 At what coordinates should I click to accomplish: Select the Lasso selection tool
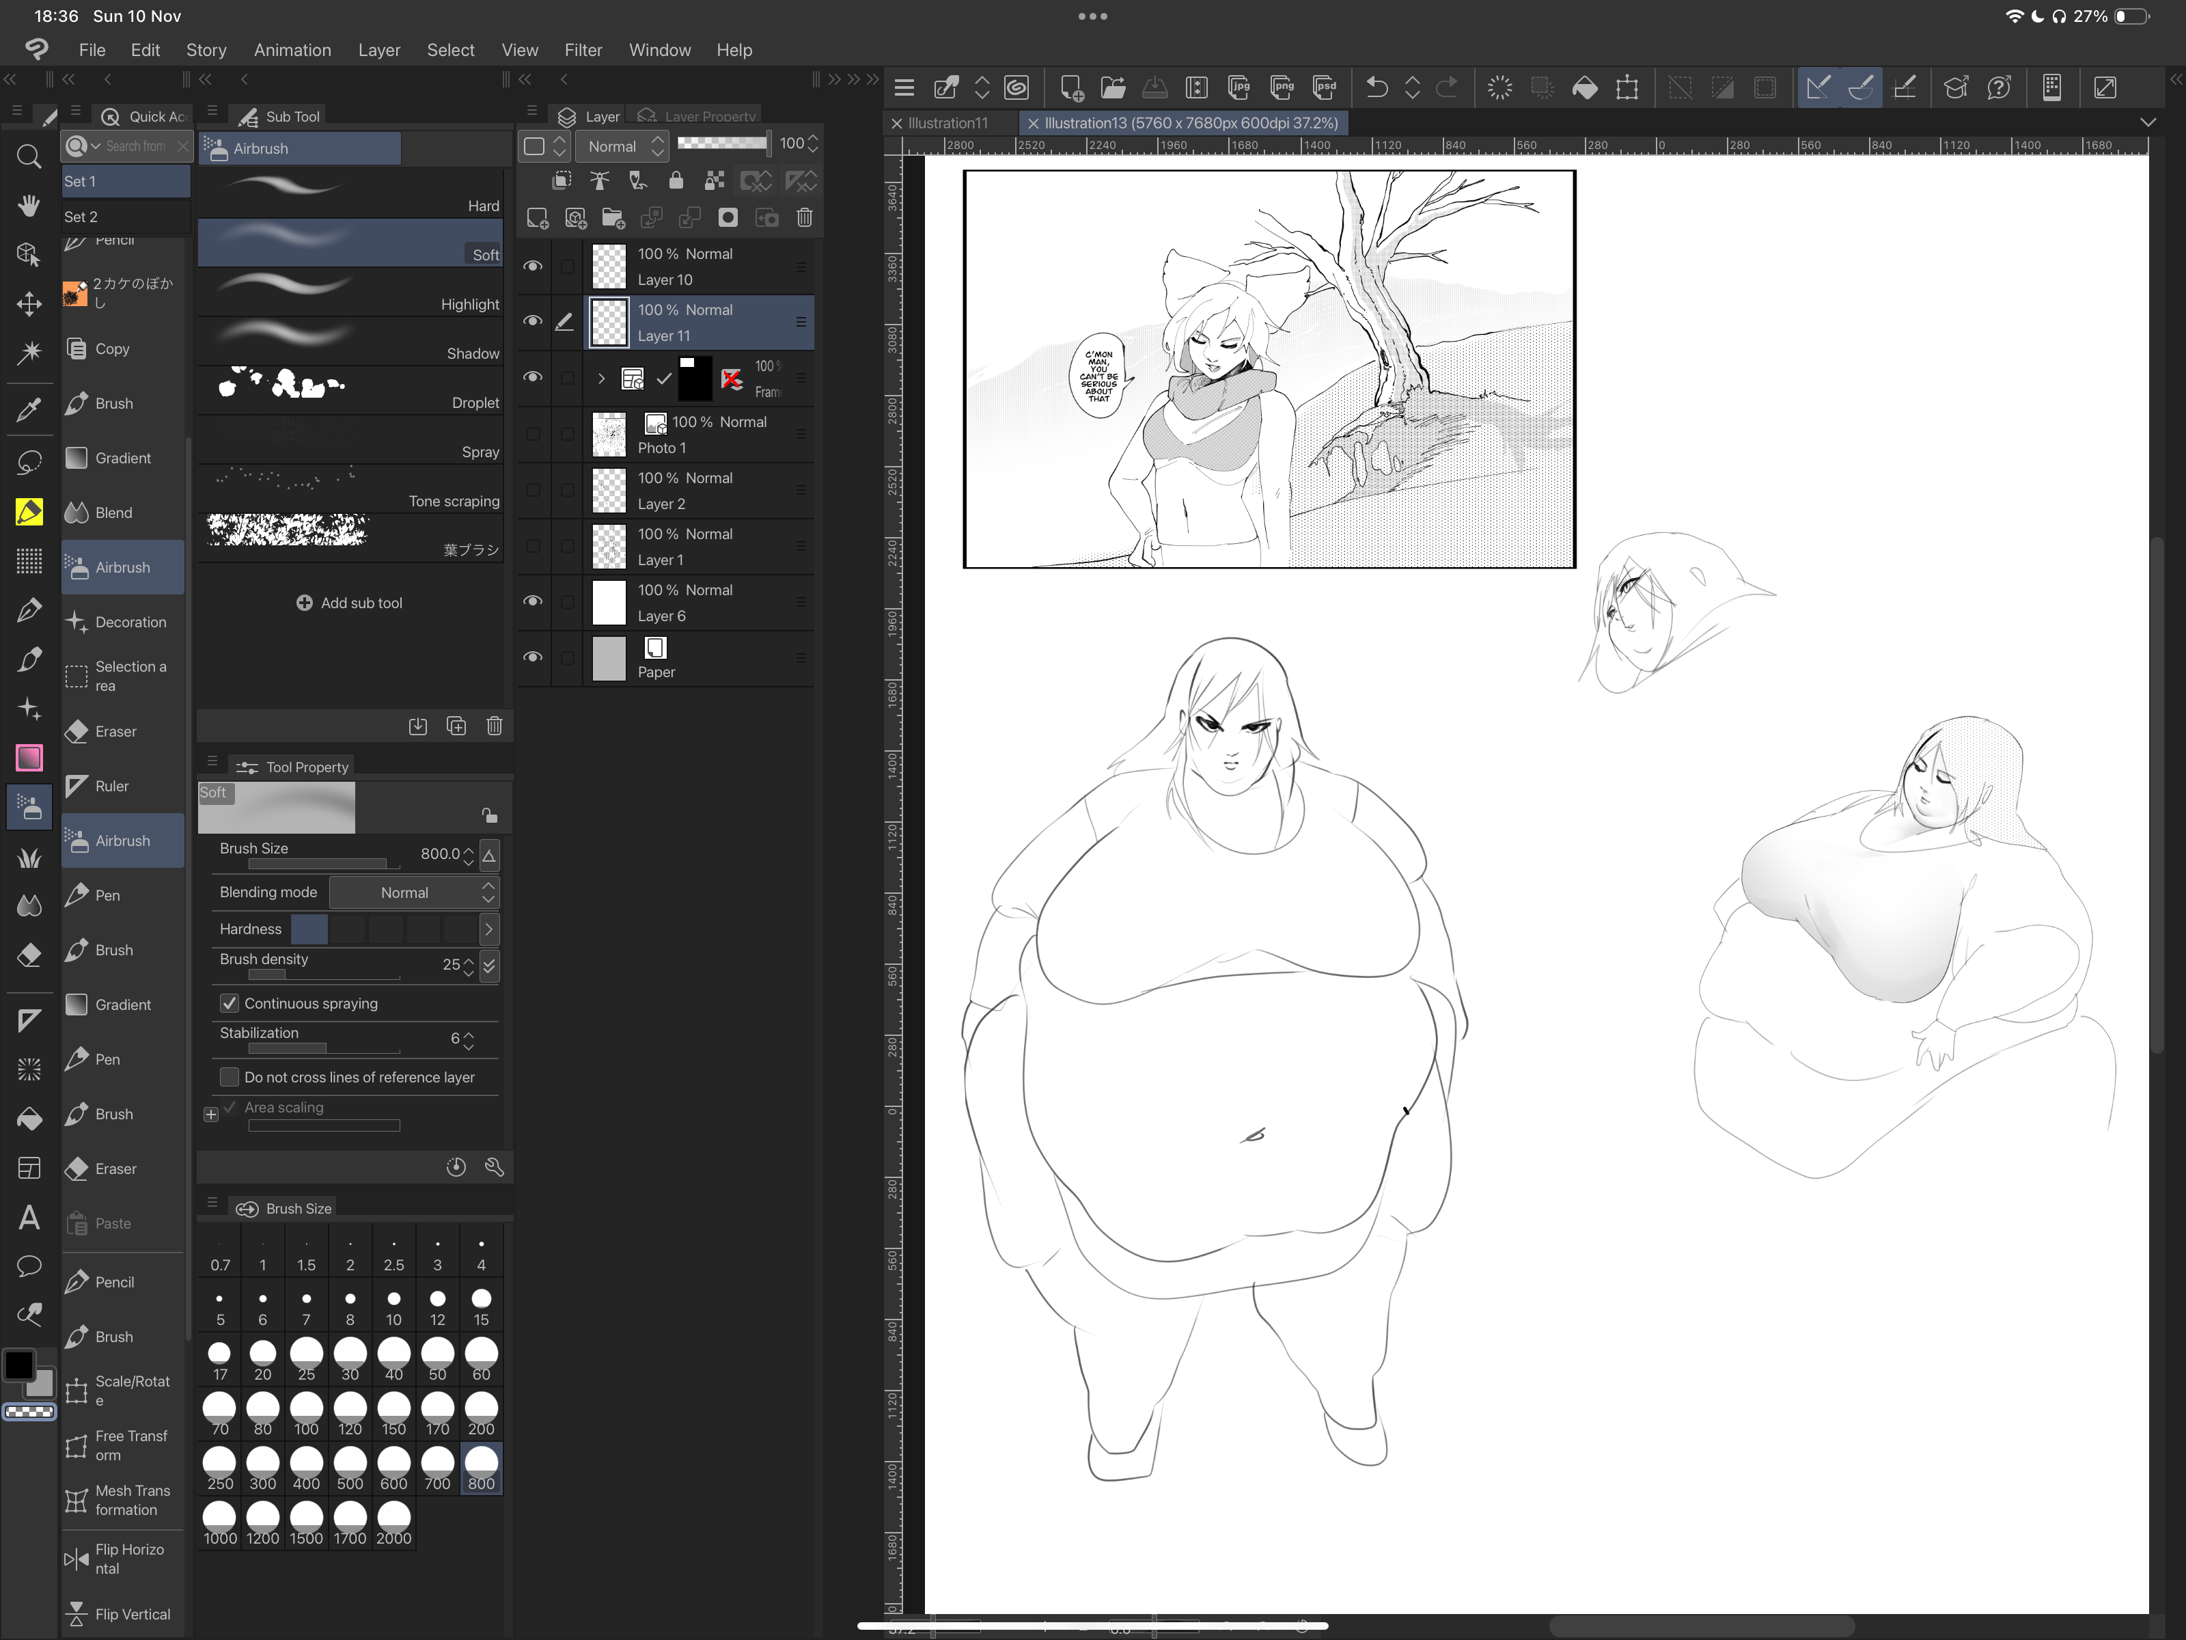29,462
